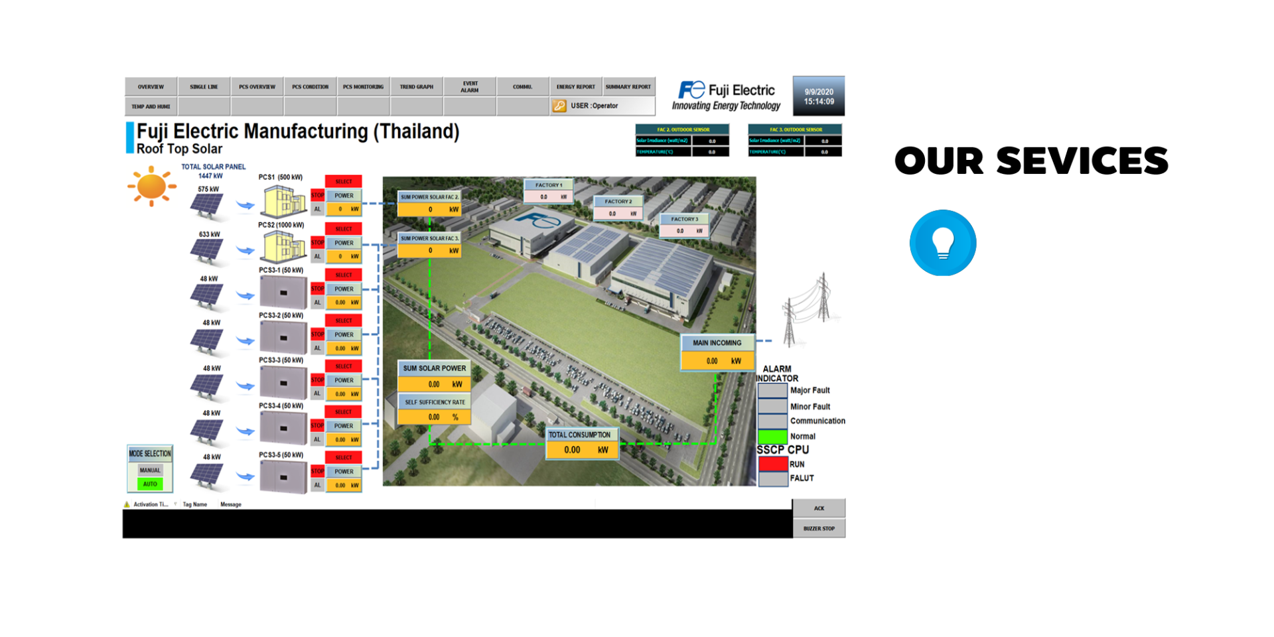Screen dimensions: 1274x637
Task: Toggle the STOP status of PCS1
Action: (x=317, y=195)
